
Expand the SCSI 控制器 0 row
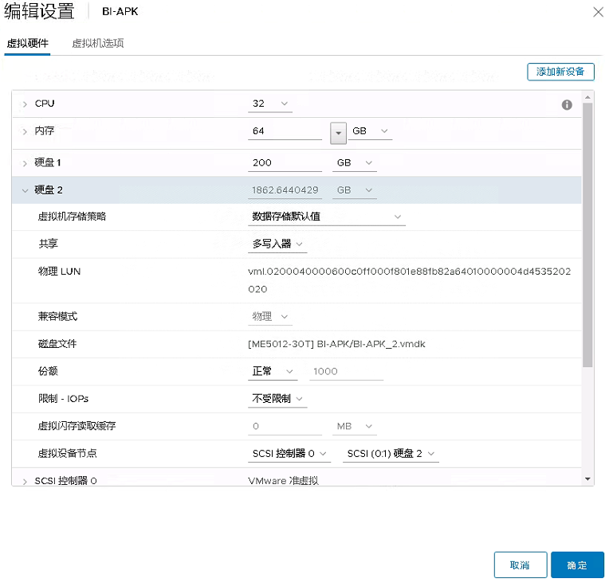coord(26,482)
